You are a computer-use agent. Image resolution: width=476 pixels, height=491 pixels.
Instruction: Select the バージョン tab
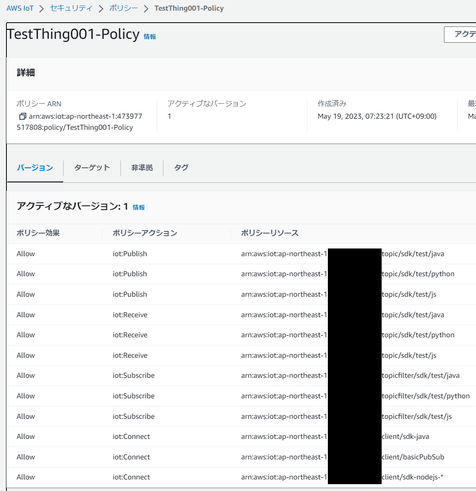pos(35,168)
